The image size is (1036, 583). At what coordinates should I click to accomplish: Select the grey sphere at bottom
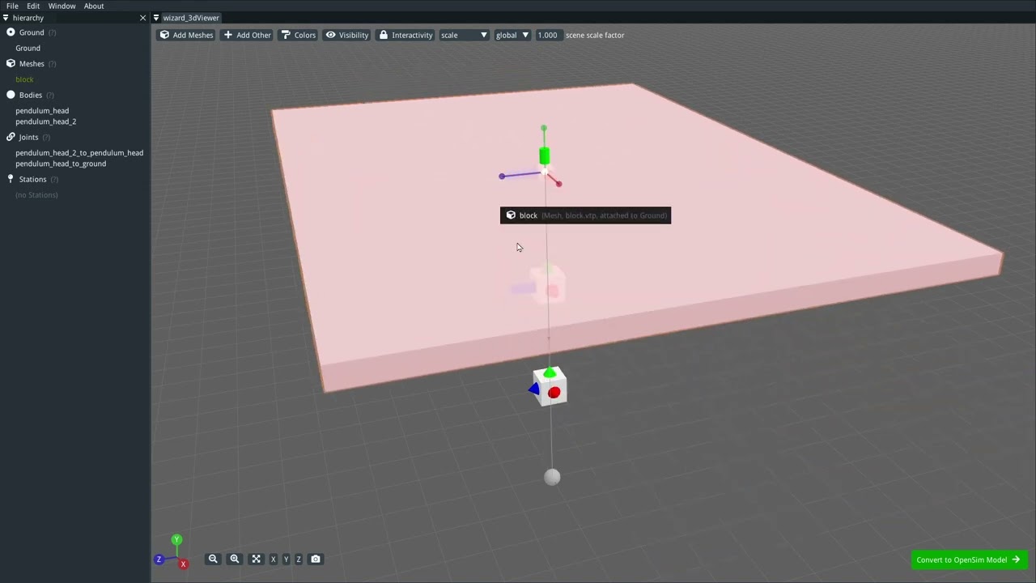(552, 477)
